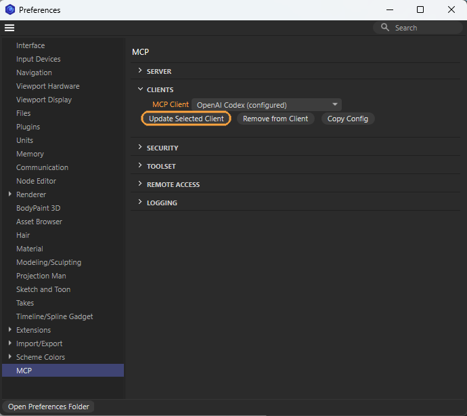467x416 pixels.
Task: Click the search magnifier icon
Action: (385, 27)
